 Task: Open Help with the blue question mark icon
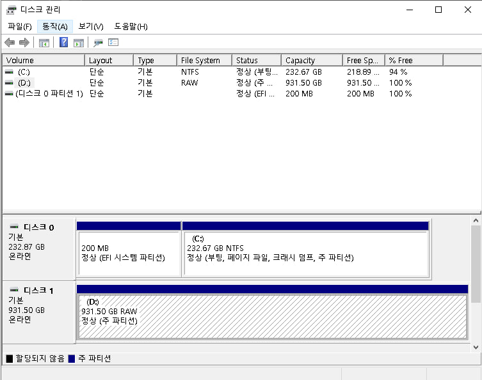coord(64,43)
